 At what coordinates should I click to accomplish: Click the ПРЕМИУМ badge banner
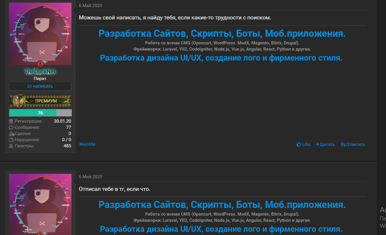click(40, 101)
